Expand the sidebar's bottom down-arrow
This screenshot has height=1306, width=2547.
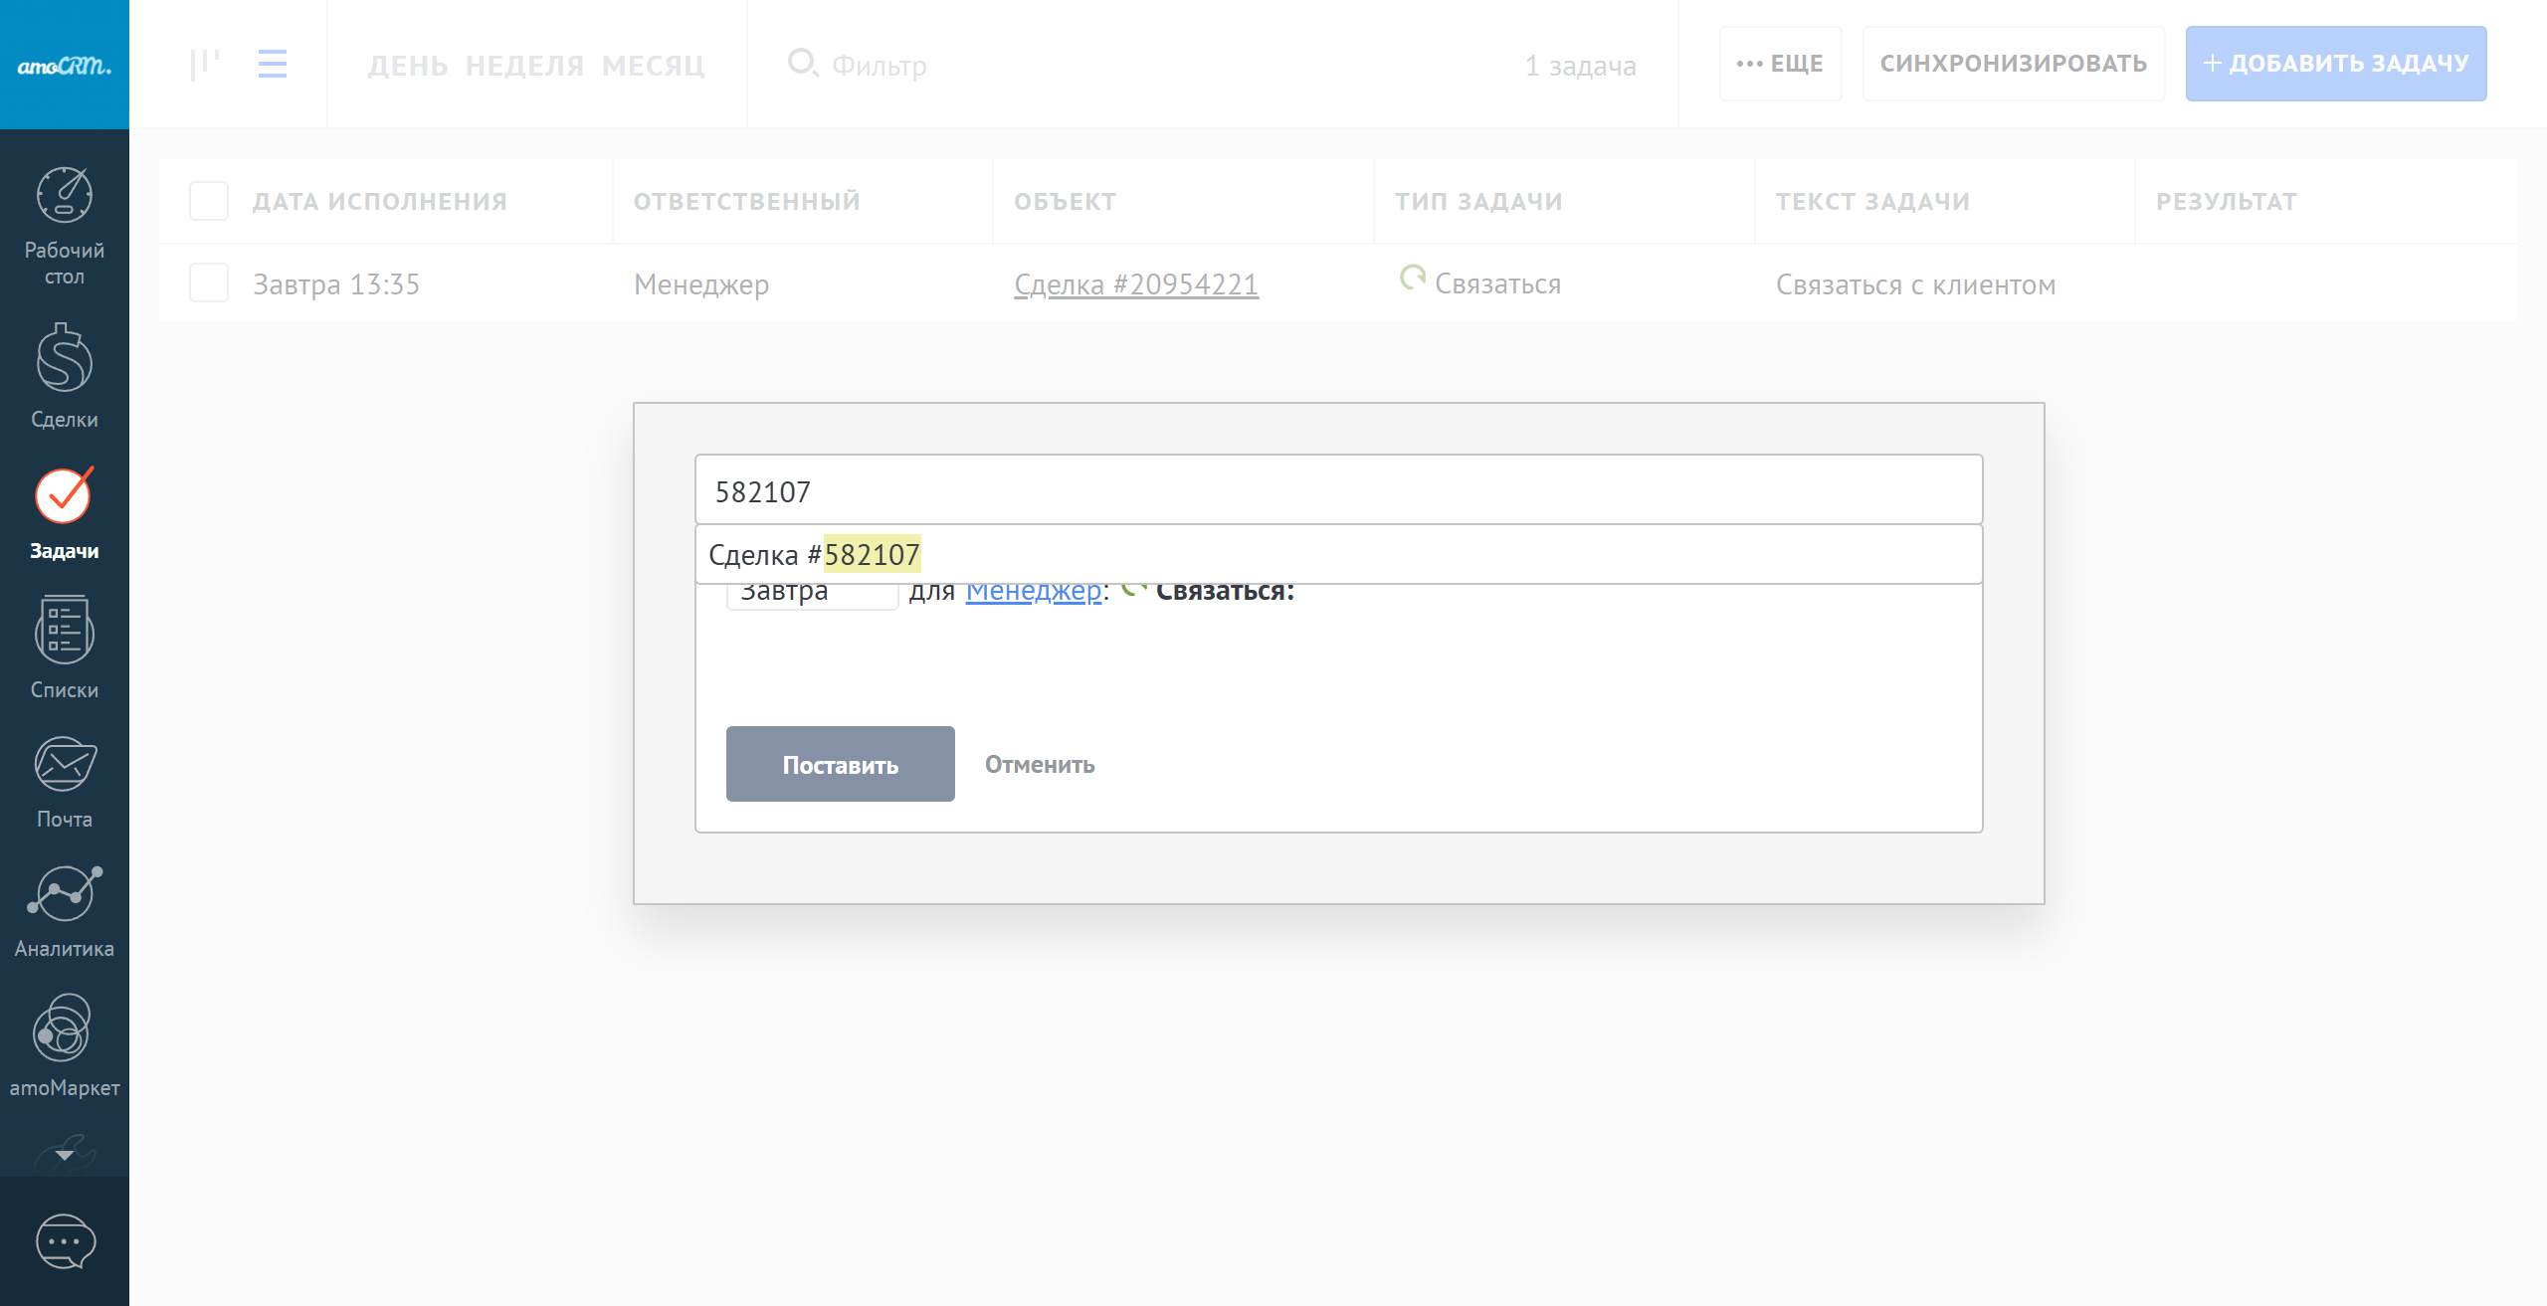tap(65, 1155)
